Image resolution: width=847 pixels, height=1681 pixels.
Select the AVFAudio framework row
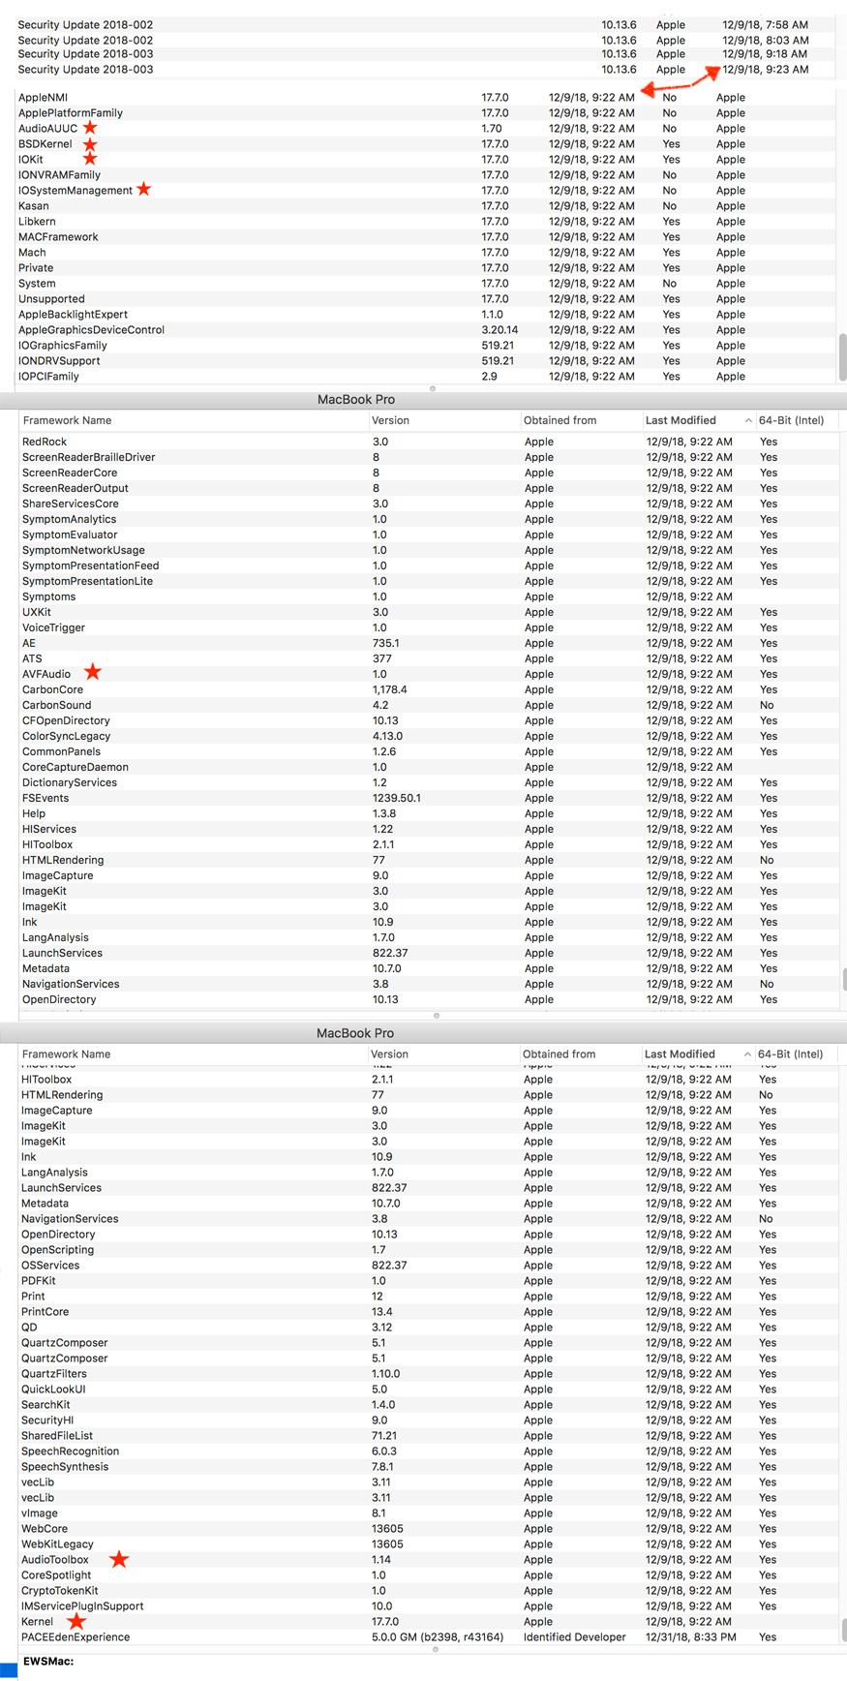(x=430, y=674)
